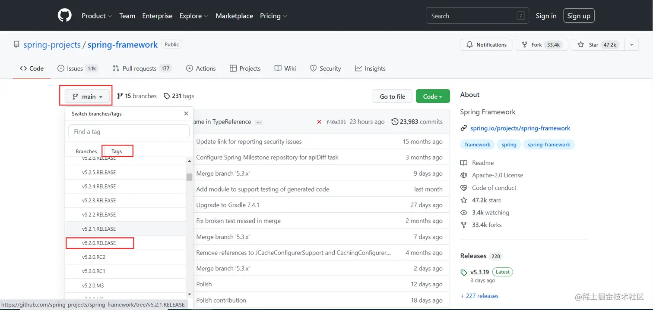Image resolution: width=653 pixels, height=310 pixels.
Task: Select the v5.2.0.RELEASE tag
Action: pyautogui.click(x=99, y=243)
